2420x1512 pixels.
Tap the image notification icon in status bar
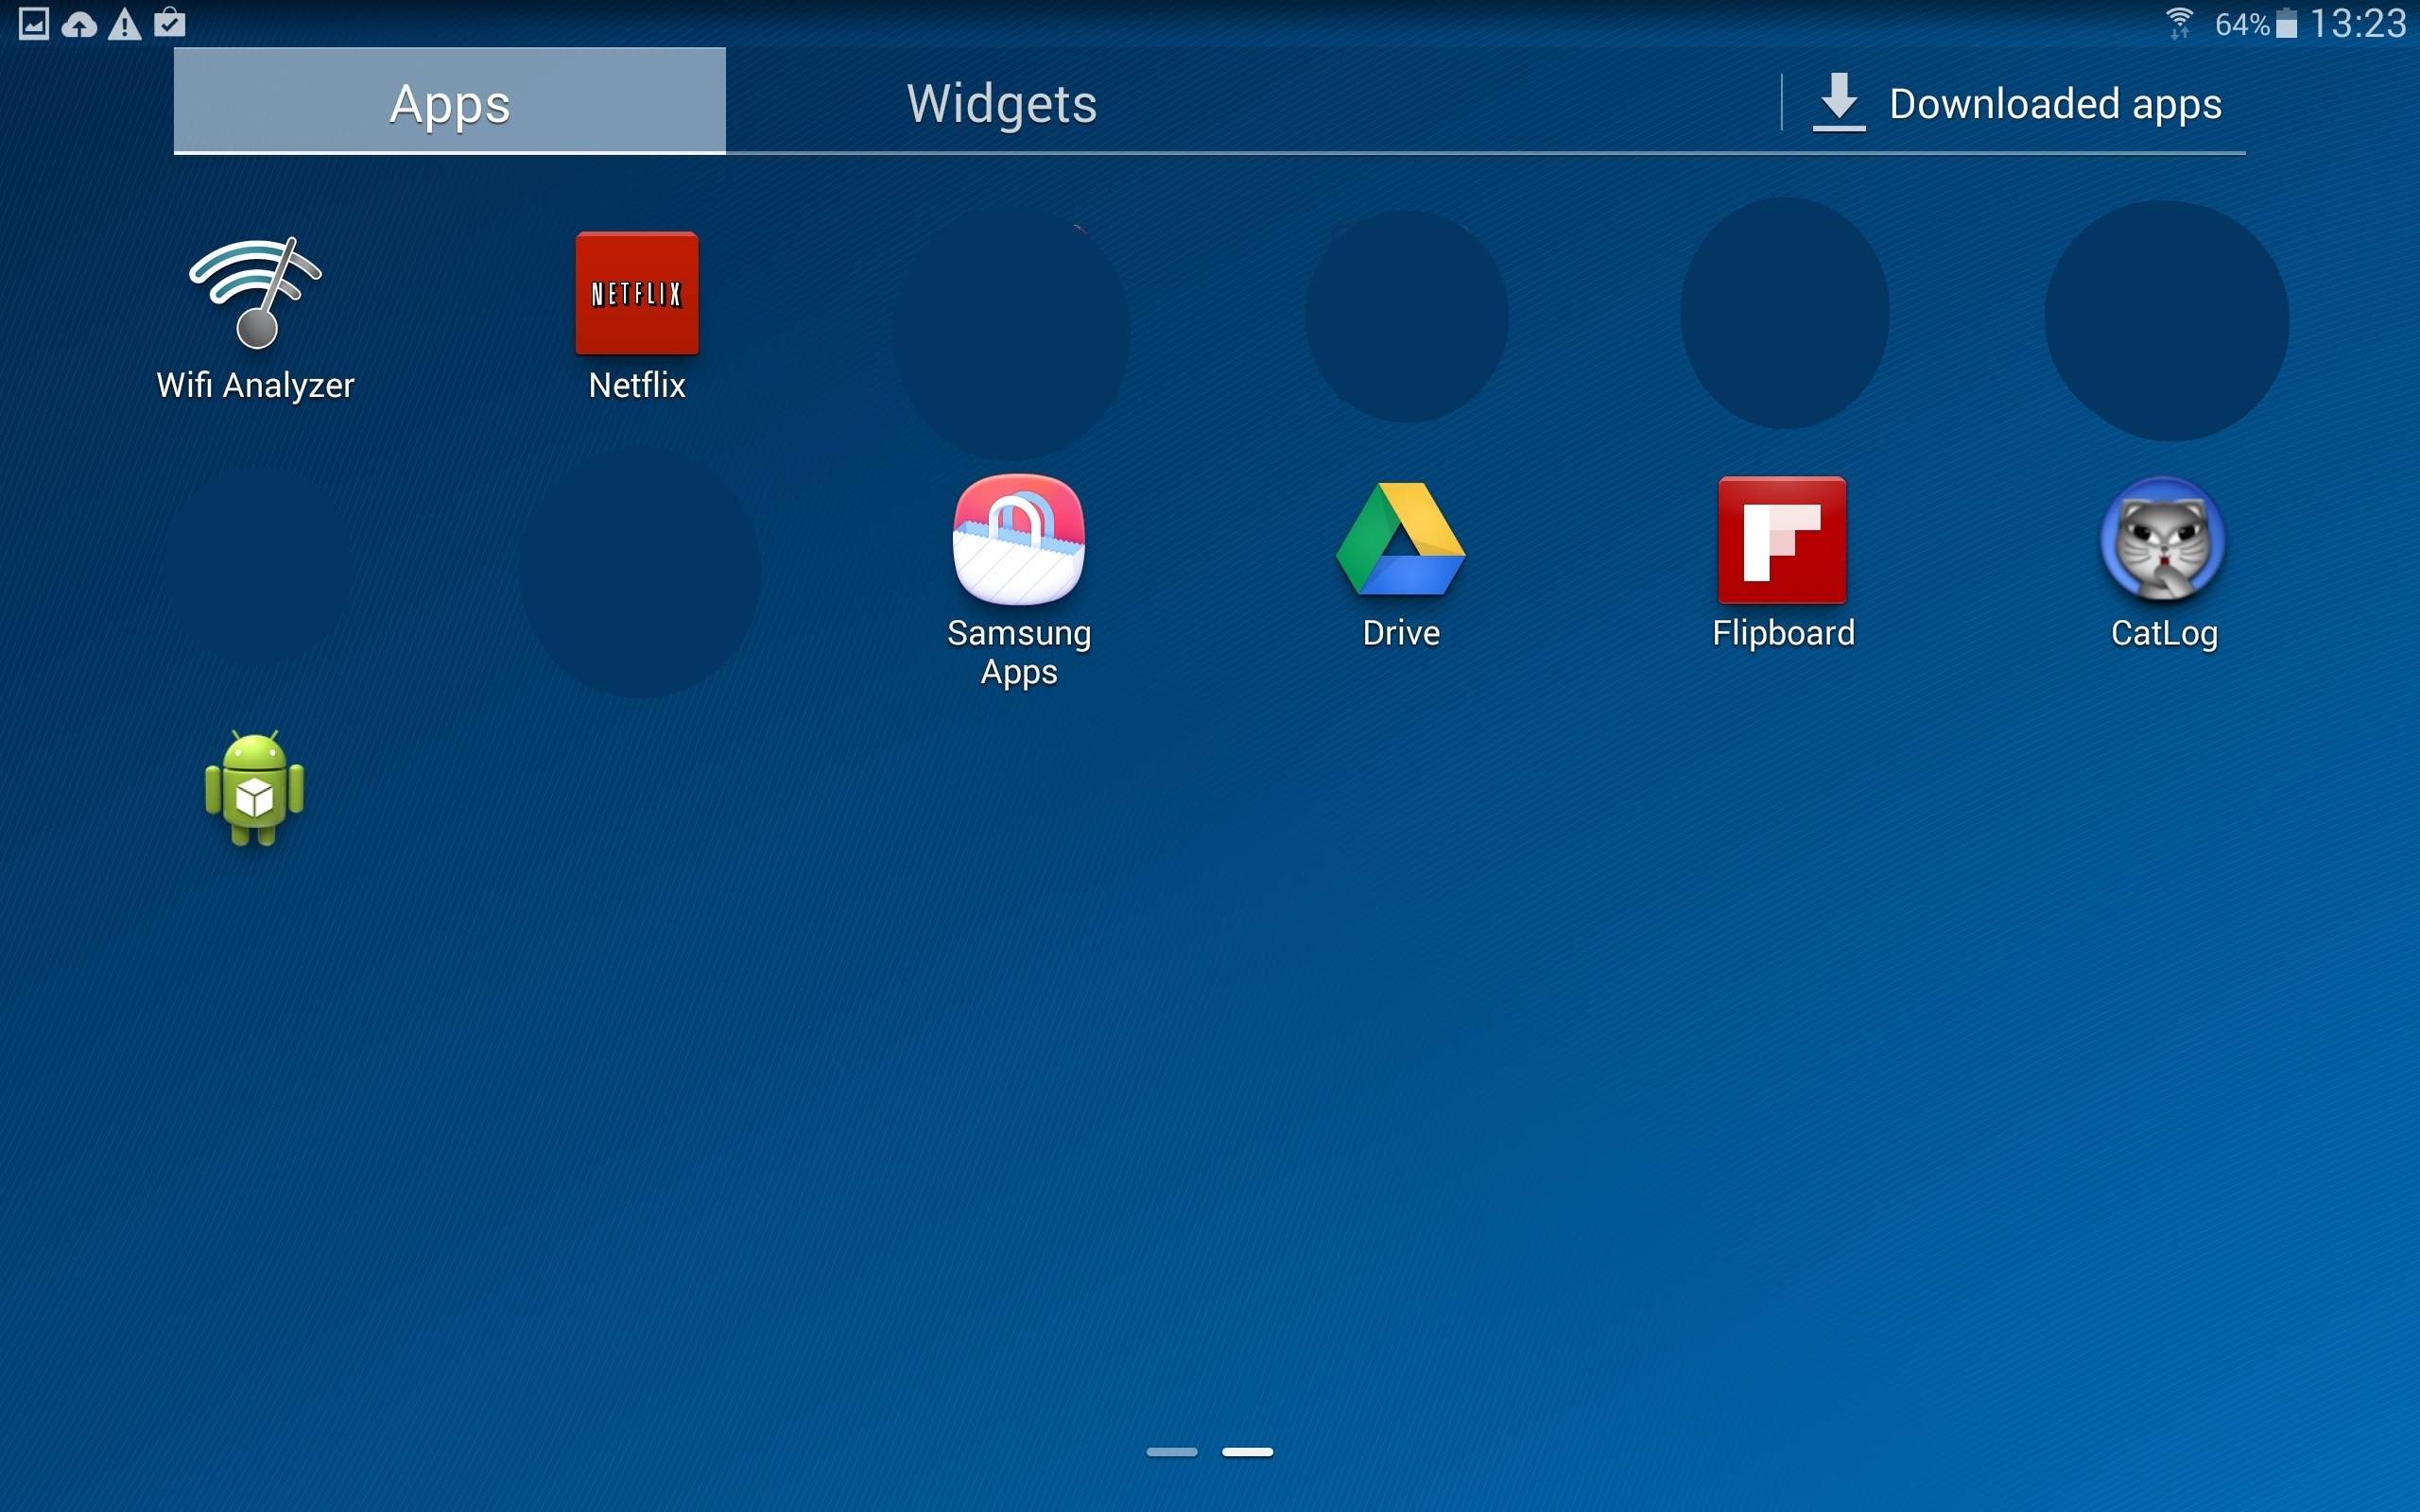tap(34, 23)
